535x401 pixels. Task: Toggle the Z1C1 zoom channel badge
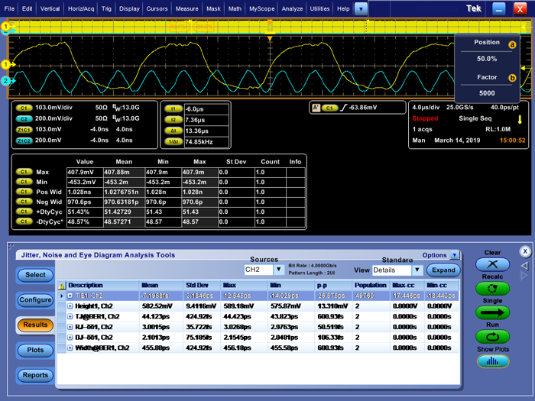pyautogui.click(x=23, y=130)
